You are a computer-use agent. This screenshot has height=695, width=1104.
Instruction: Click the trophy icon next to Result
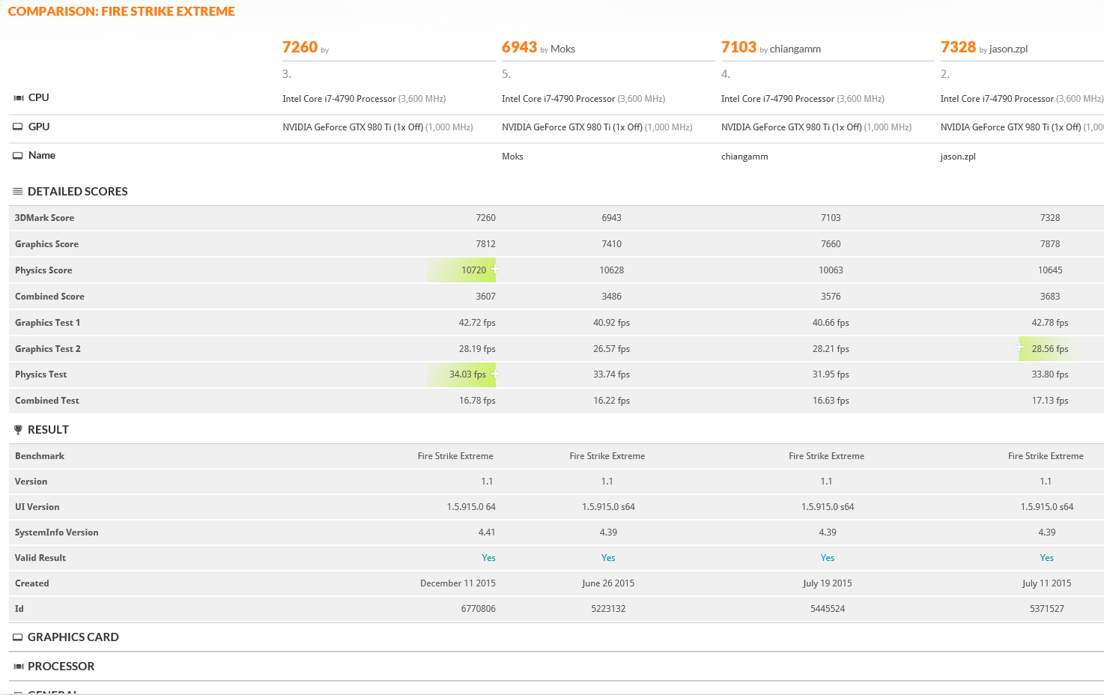coord(18,430)
